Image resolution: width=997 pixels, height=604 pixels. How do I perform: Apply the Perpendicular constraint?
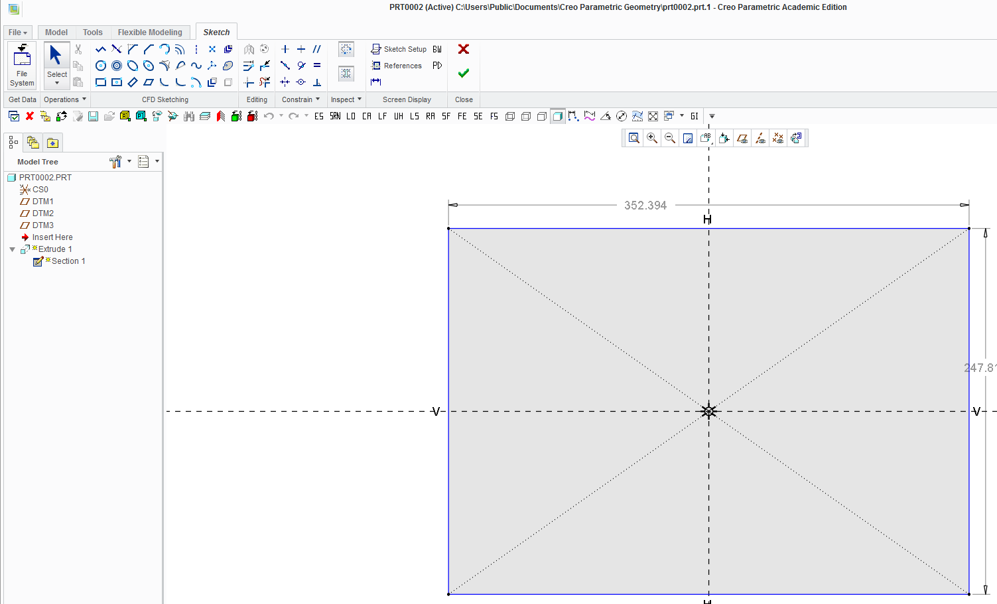317,82
